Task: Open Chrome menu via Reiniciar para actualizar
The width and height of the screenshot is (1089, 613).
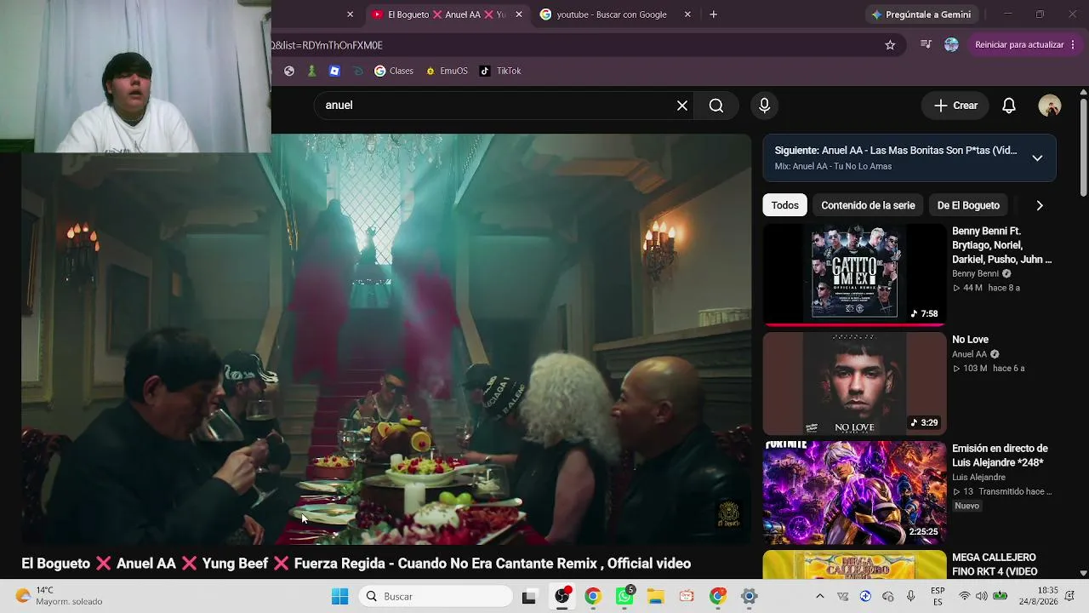Action: pos(1025,45)
